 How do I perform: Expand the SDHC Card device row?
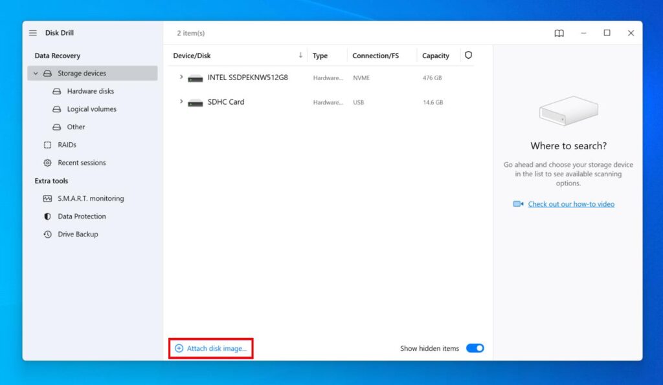[181, 102]
